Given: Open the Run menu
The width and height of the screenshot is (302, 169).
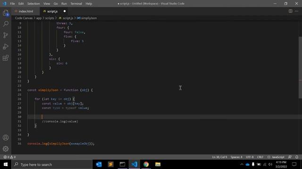Looking at the screenshot, I should click(64, 4).
